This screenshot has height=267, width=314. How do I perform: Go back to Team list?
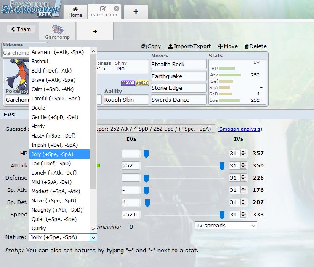click(21, 29)
